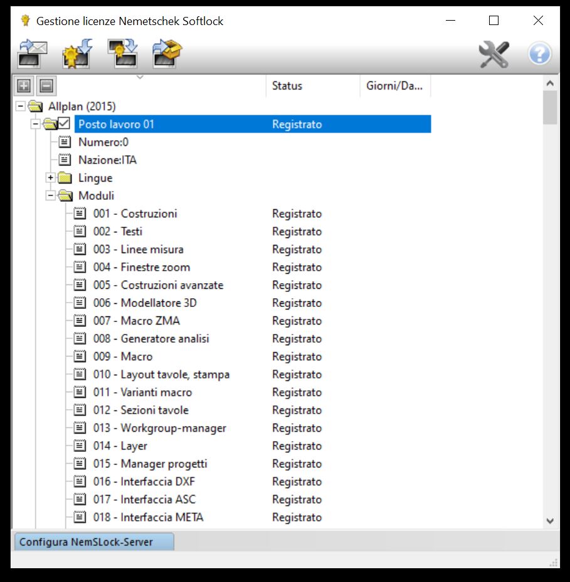Open the wrench and screwdriver settings tool
The image size is (570, 582).
click(x=494, y=55)
